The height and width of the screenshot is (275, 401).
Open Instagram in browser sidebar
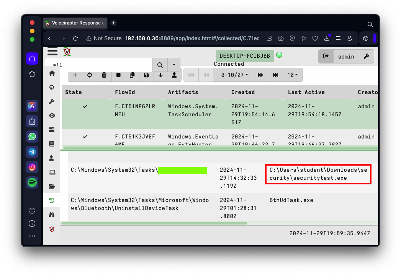(x=32, y=167)
